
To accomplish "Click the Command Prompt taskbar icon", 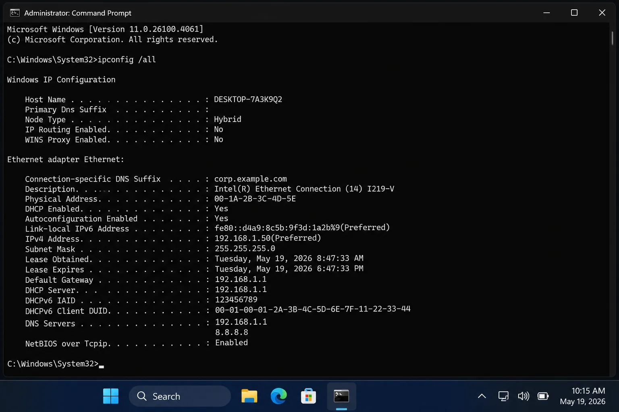I will (341, 396).
